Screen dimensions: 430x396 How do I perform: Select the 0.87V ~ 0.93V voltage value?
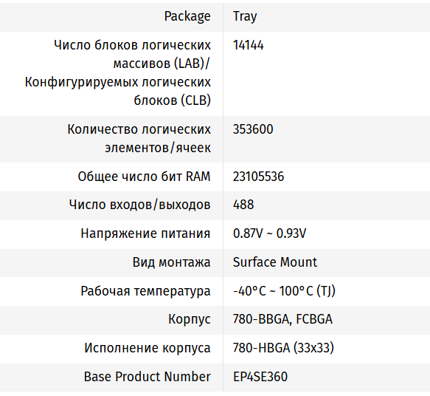point(269,233)
